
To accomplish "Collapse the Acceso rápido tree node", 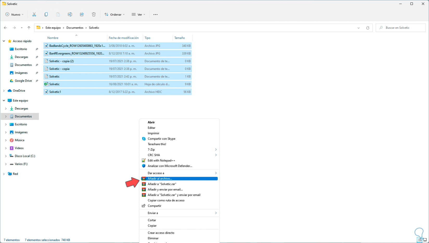I will pyautogui.click(x=4, y=41).
